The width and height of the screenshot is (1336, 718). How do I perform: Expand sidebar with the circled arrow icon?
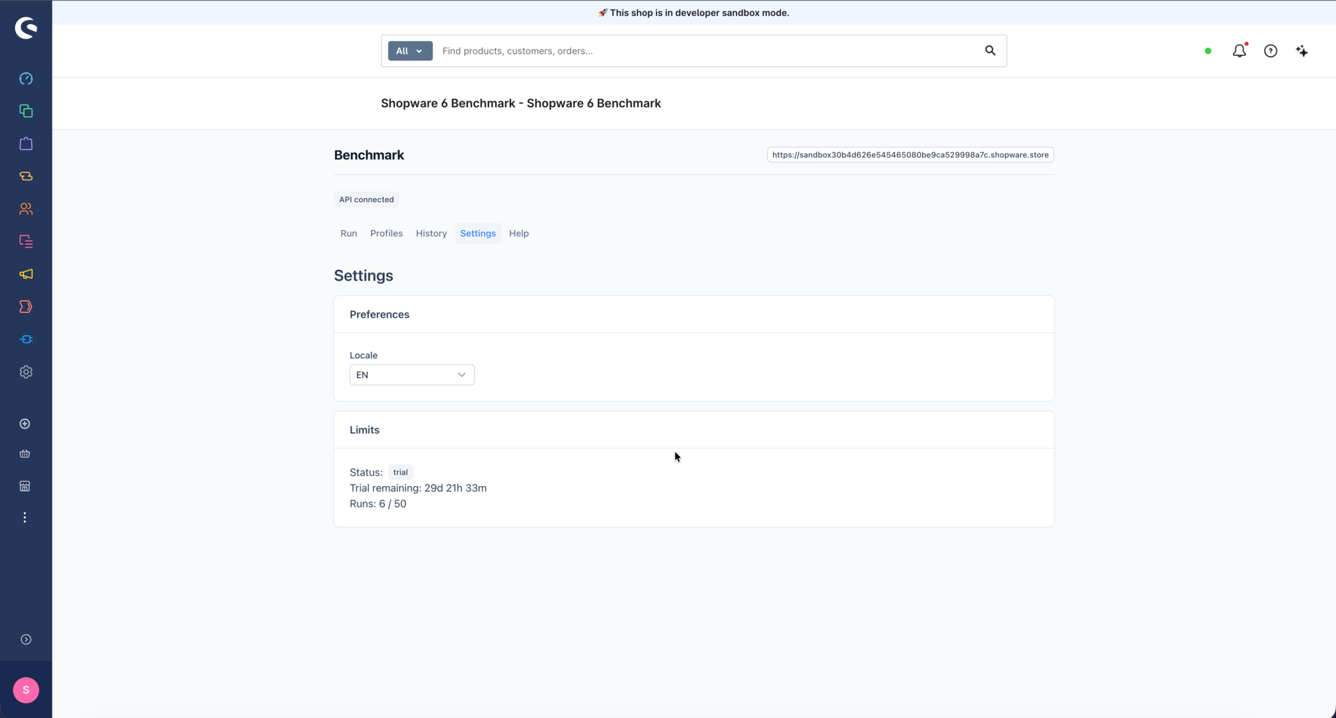tap(26, 640)
